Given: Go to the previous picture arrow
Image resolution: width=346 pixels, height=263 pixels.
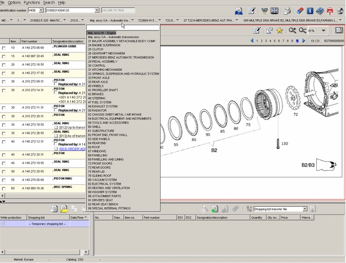Looking at the screenshot, I should pyautogui.click(x=252, y=41).
